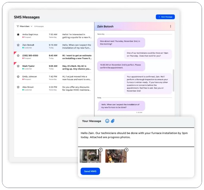Remove the second attached progress photo
The height and width of the screenshot is (190, 204).
click(126, 150)
